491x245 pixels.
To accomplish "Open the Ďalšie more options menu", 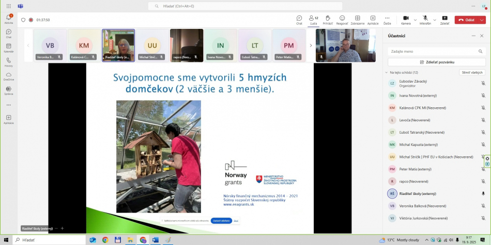I will click(387, 20).
